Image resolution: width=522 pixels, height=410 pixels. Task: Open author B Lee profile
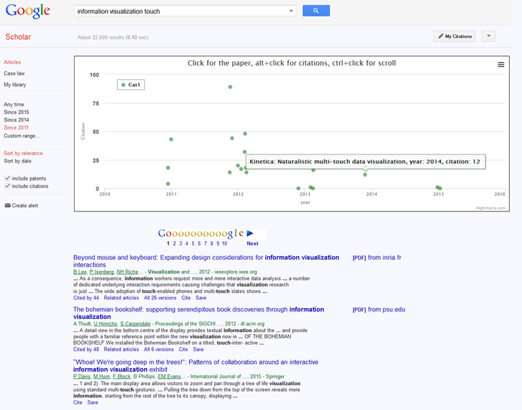pyautogui.click(x=80, y=271)
